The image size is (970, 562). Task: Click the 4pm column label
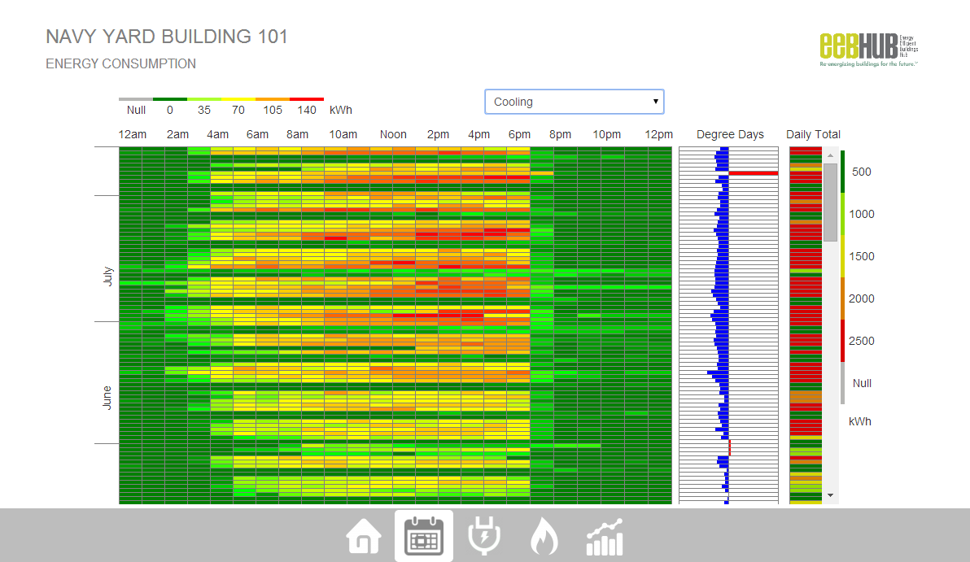pyautogui.click(x=478, y=134)
